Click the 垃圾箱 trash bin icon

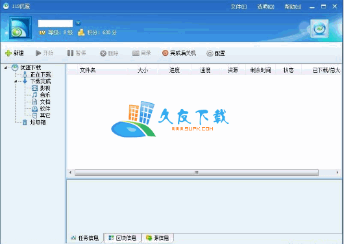pos(25,122)
